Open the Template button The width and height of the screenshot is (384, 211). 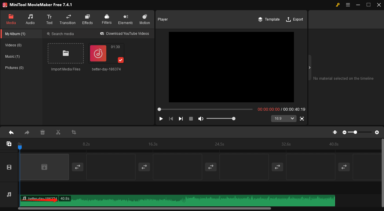pos(269,19)
